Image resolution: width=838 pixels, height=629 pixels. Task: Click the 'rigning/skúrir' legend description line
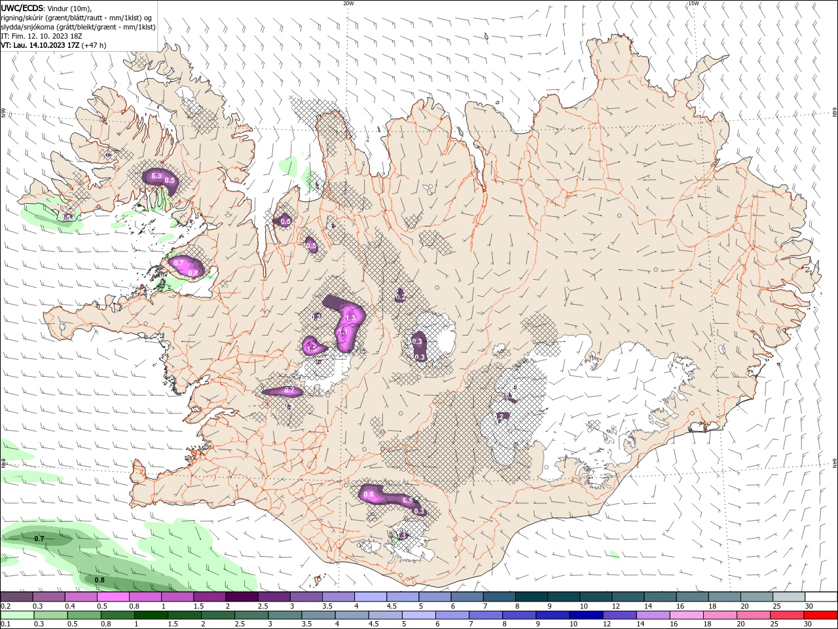[x=77, y=18]
